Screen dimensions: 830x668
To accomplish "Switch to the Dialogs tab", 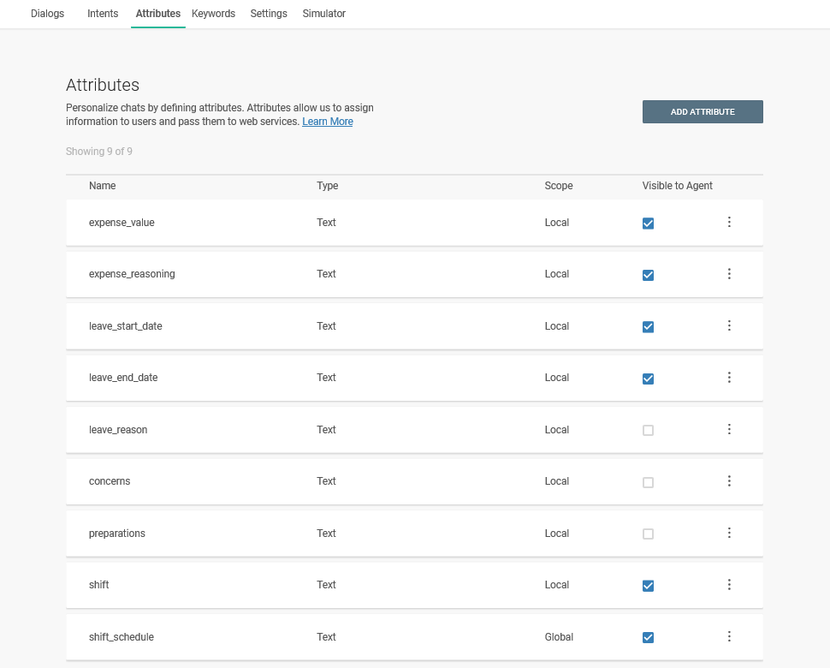I will pyautogui.click(x=47, y=14).
